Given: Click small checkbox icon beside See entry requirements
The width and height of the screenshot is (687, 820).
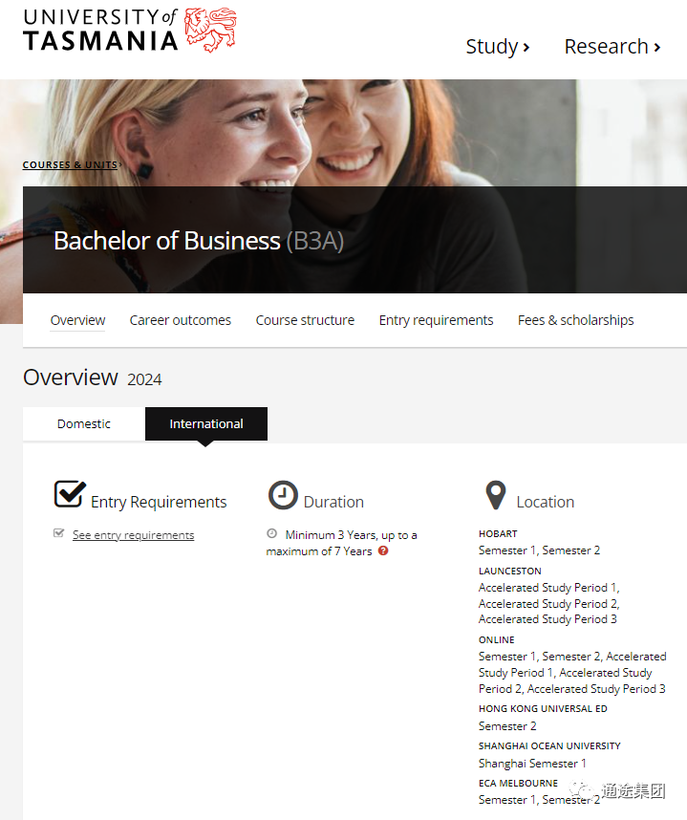Looking at the screenshot, I should coord(58,533).
